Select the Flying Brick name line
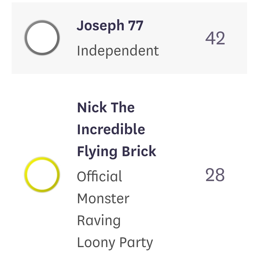 point(117,151)
